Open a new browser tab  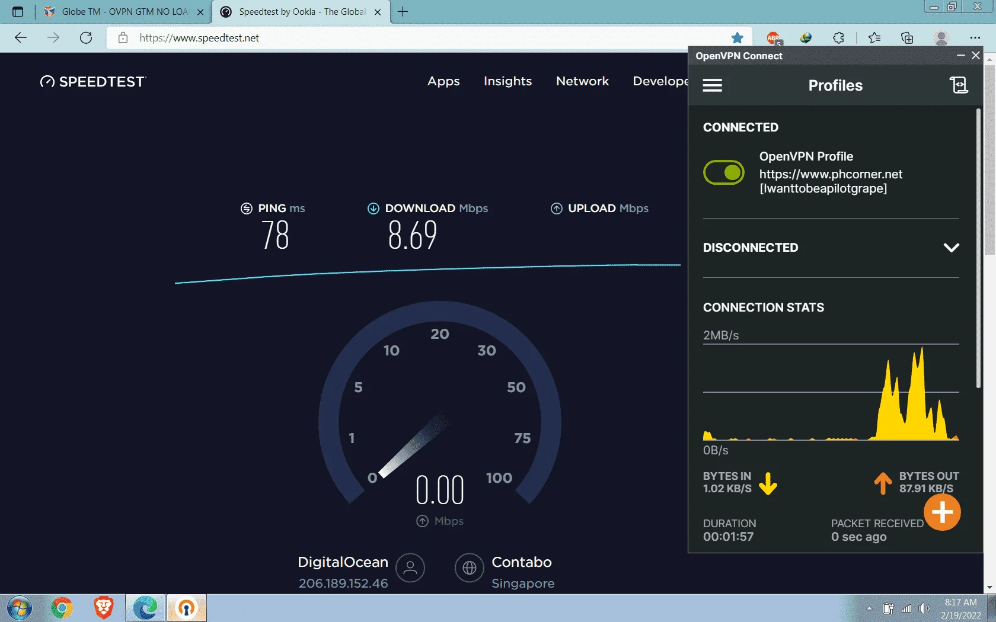403,12
